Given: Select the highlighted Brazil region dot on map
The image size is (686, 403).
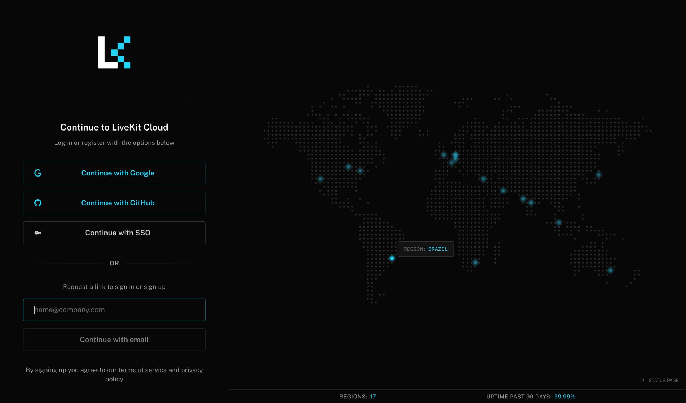Looking at the screenshot, I should tap(392, 259).
